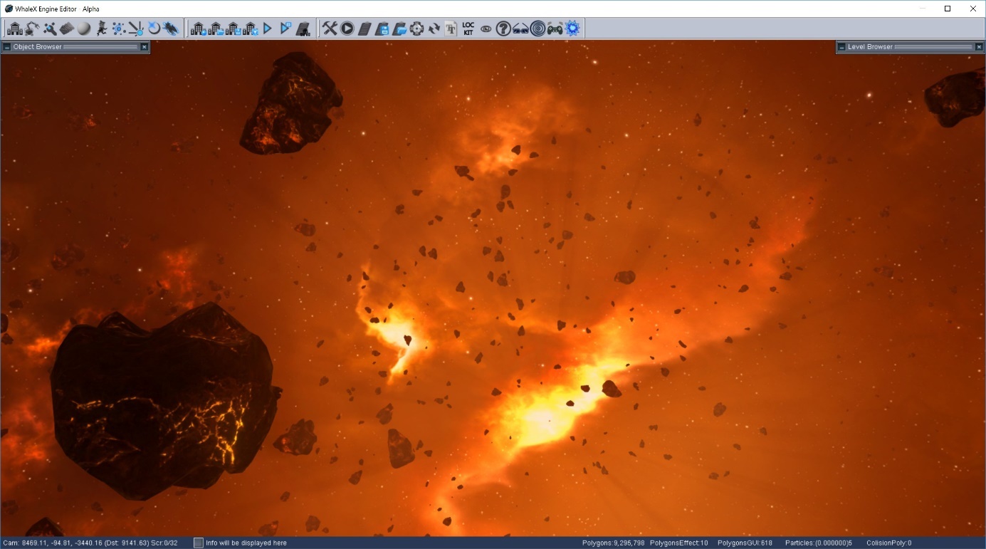Click the LOC KIT toolbar button
This screenshot has height=549, width=986.
point(468,28)
